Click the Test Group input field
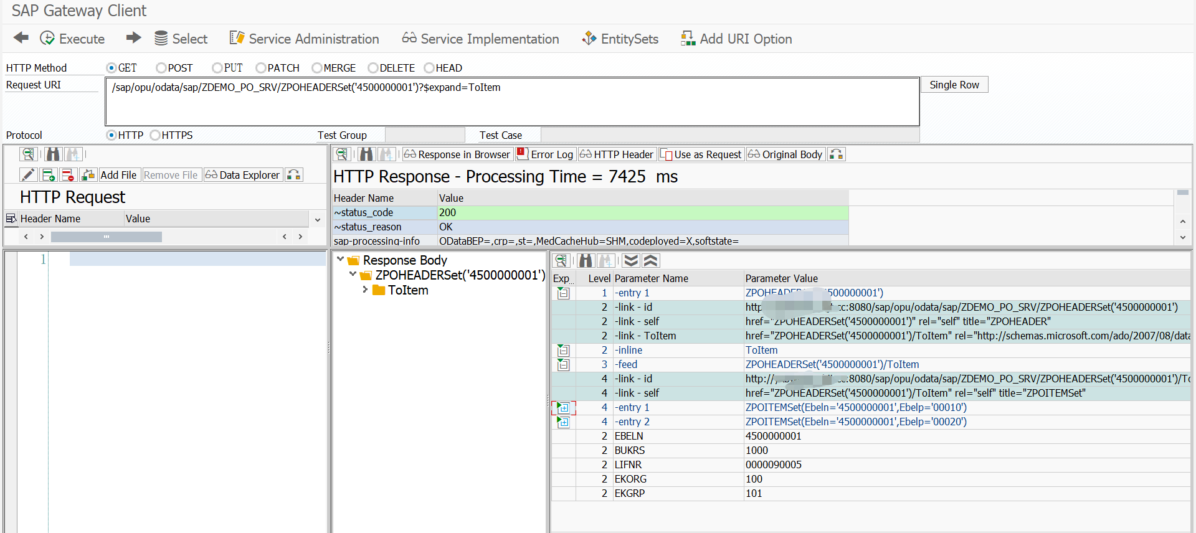The image size is (1196, 533). [x=425, y=135]
